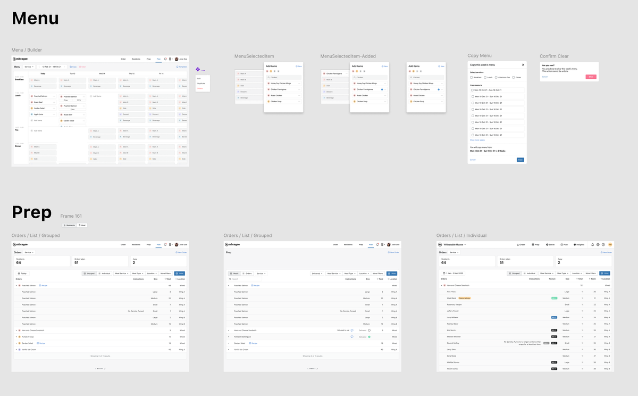
Task: Click the pink Clear button in Confirm Clear
Action: pyautogui.click(x=591, y=77)
